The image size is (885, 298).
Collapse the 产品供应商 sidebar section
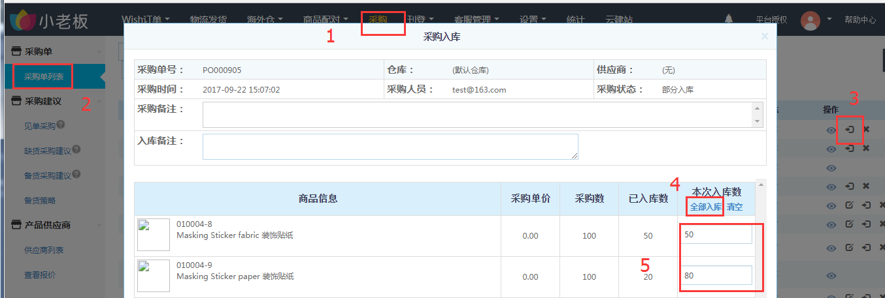pos(99,225)
